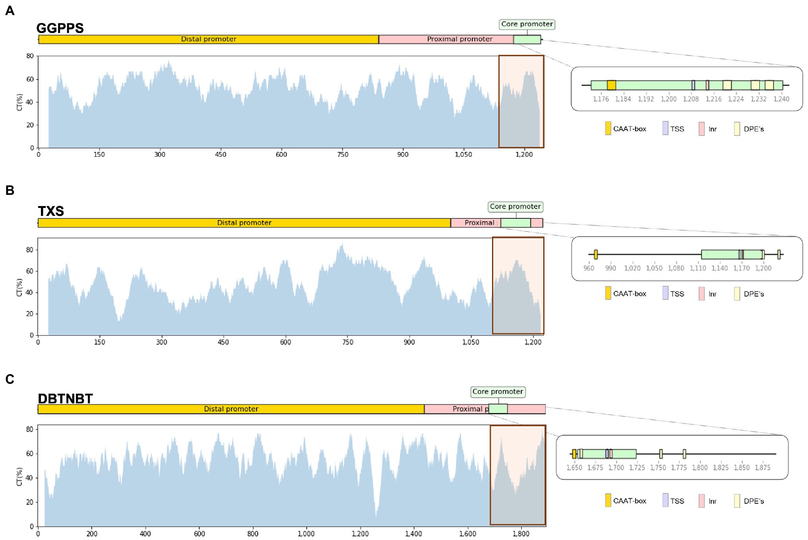Click the yellow CAAT-box marker in GGPPS zoom inset
The height and width of the screenshot is (540, 808).
click(x=611, y=85)
